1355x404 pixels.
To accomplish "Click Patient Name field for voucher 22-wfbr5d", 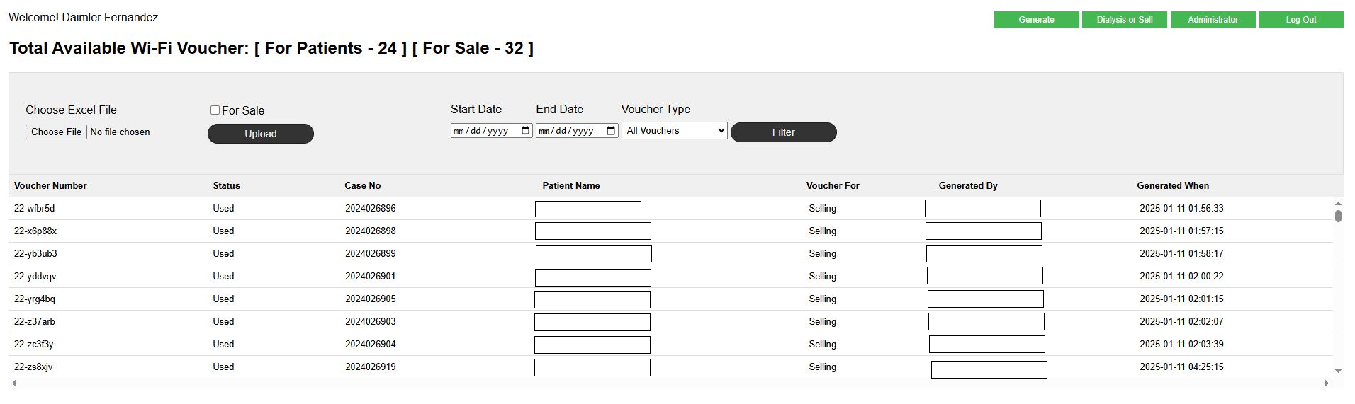I will tap(587, 209).
